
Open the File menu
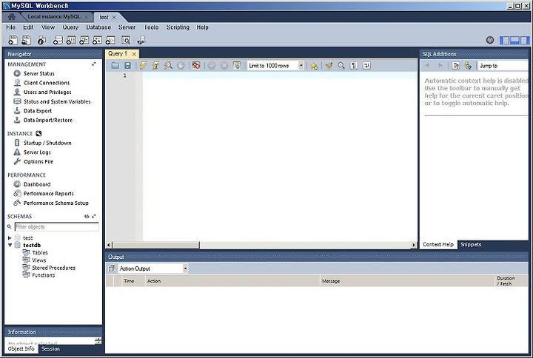pyautogui.click(x=10, y=27)
